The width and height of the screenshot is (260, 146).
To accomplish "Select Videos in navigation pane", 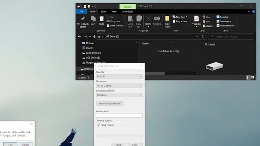I will [88, 48].
